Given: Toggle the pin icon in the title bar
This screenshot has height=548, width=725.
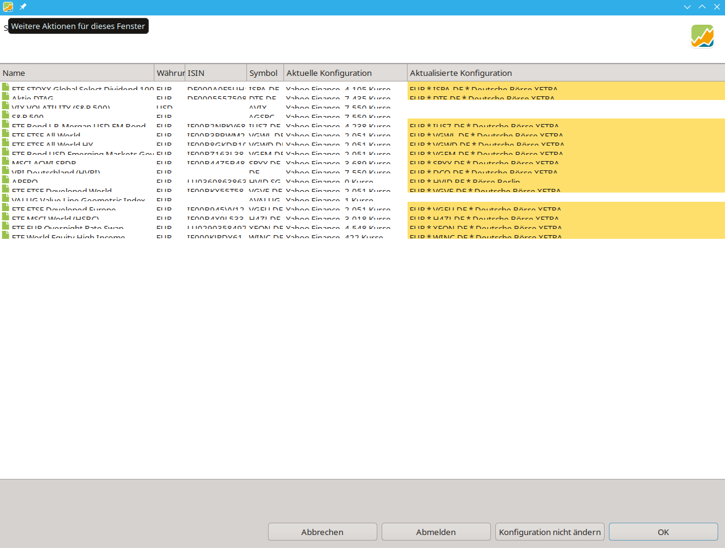Looking at the screenshot, I should pos(23,7).
